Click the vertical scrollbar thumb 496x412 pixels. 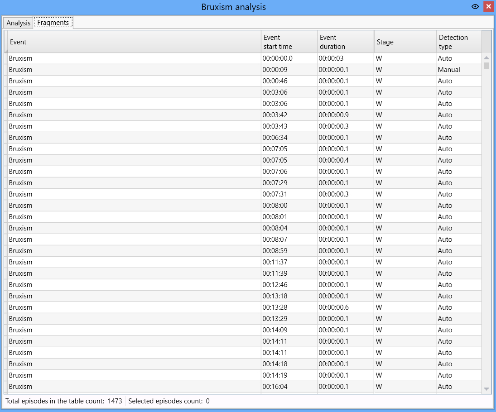point(486,66)
